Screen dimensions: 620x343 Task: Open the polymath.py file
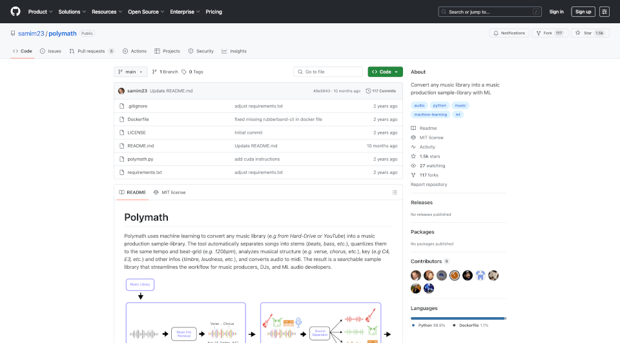(140, 159)
